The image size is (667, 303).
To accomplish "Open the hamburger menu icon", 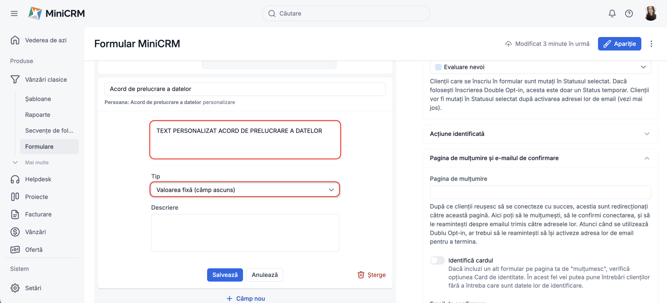I will 14,14.
